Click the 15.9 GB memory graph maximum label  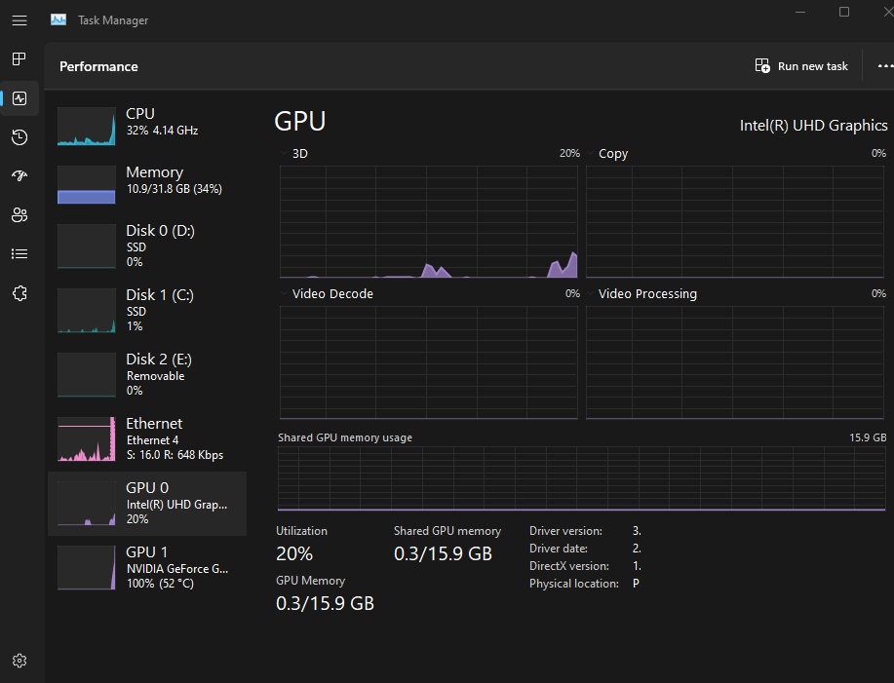868,437
